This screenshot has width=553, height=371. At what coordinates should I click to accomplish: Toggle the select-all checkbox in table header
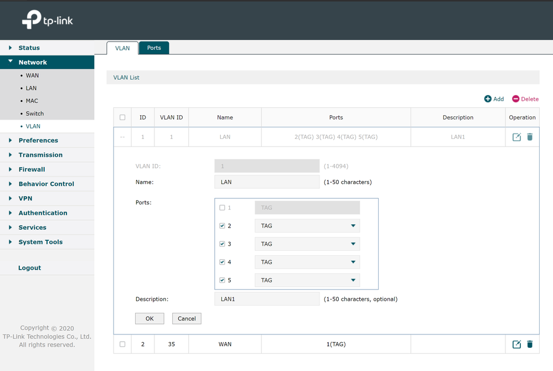[x=122, y=117]
